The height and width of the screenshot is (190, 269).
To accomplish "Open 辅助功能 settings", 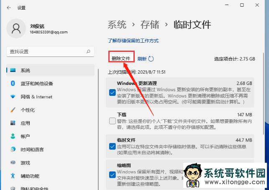I will [x=51, y=176].
